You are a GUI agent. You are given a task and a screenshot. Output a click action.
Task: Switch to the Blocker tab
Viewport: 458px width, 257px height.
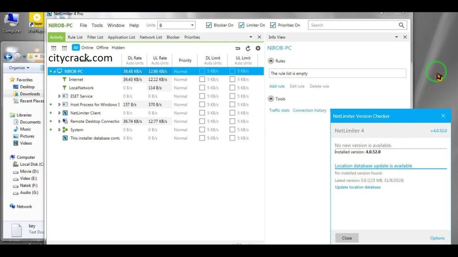[173, 37]
